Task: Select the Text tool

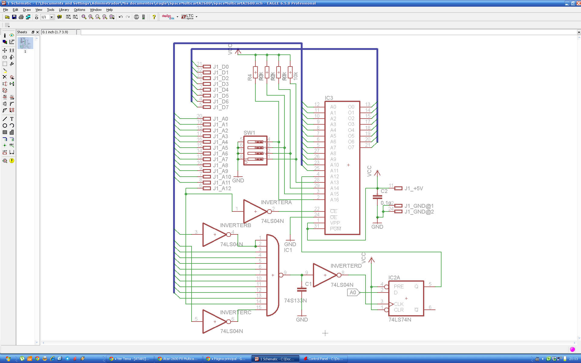Action: (12, 119)
